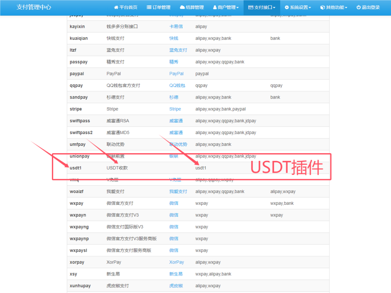391x293 pixels.
Task: Open the 微信 link in wxpaysl row
Action: (x=174, y=250)
